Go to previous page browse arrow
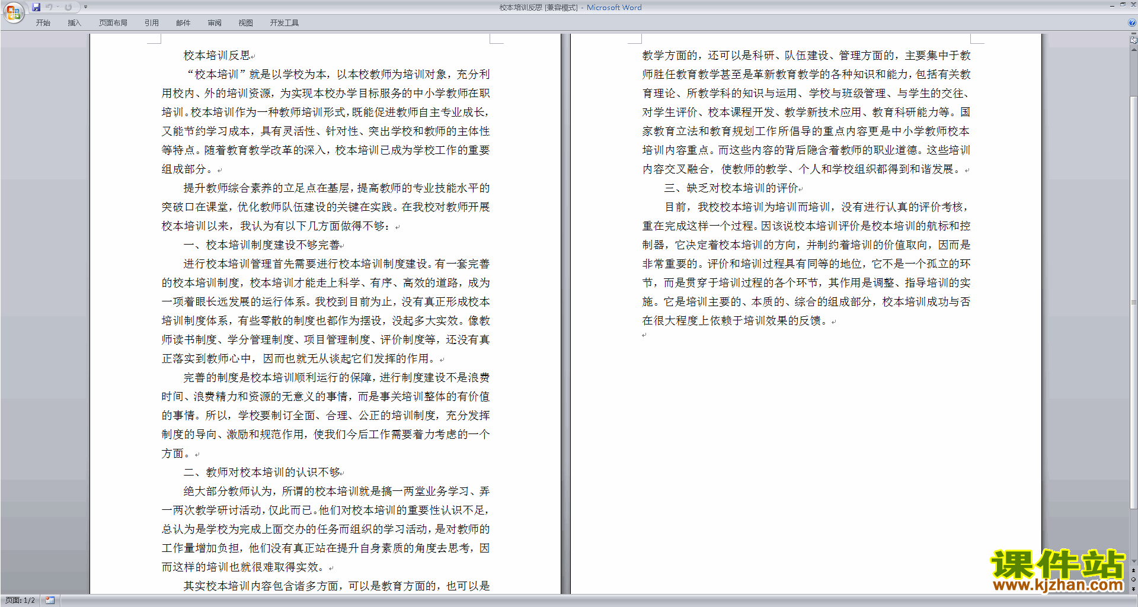 1133,571
